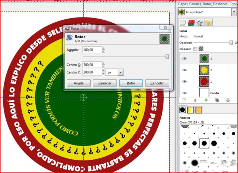Click the Fondo layer name
238x173 pixels.
[x=215, y=93]
